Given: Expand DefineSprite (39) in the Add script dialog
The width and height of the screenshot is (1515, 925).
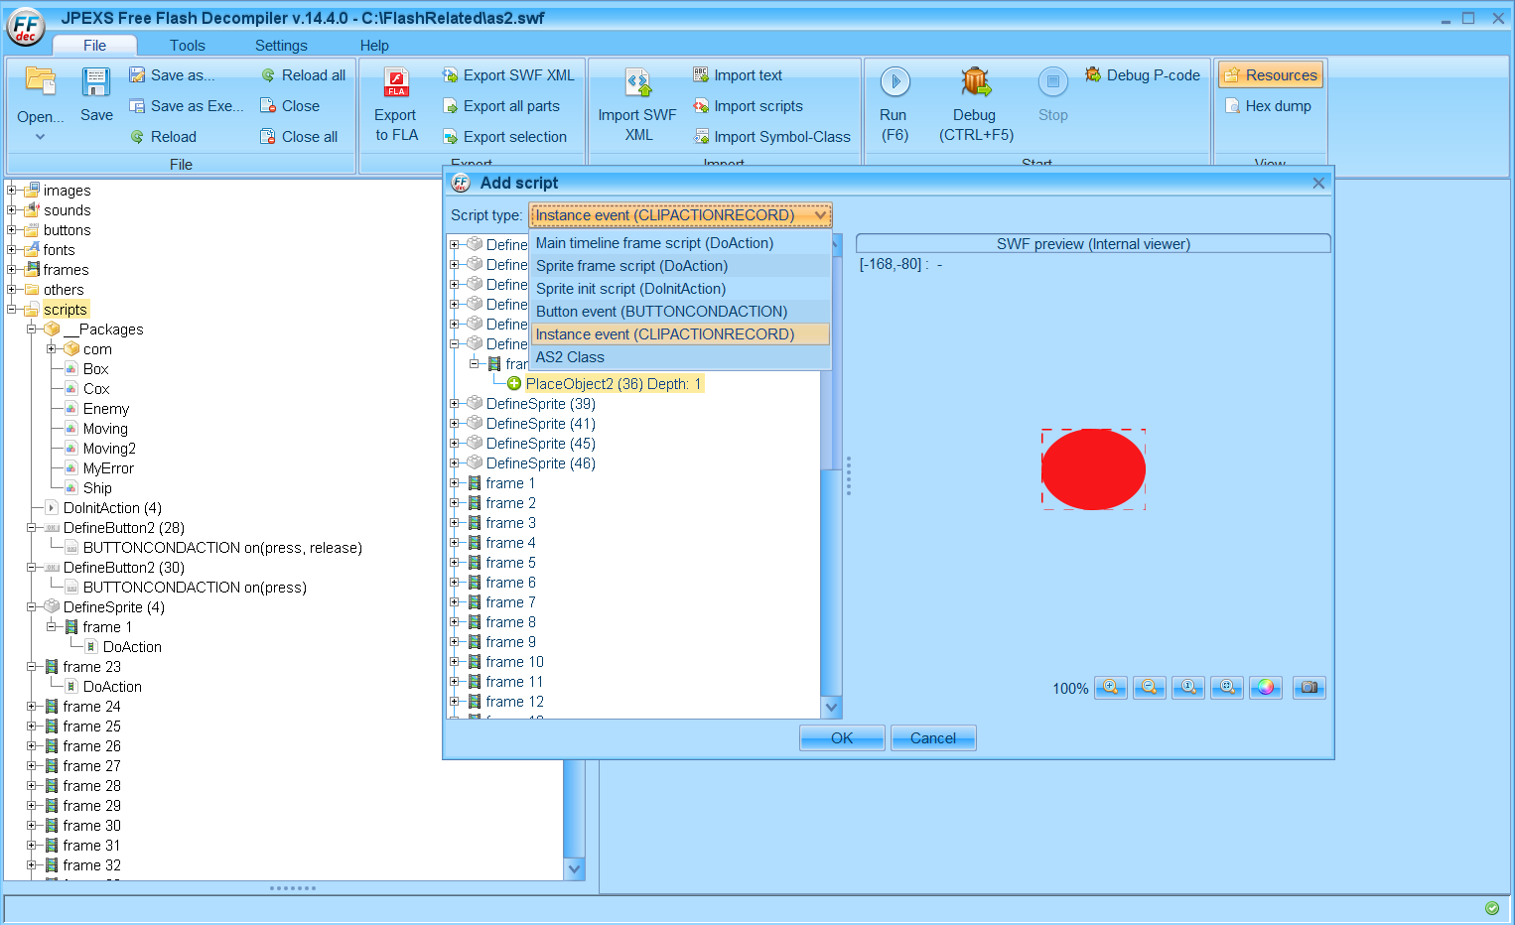Looking at the screenshot, I should pos(455,403).
